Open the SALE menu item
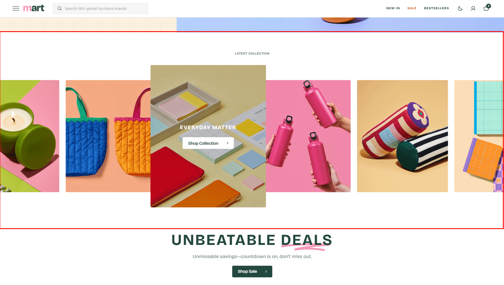This screenshot has height=285, width=504. click(x=412, y=8)
